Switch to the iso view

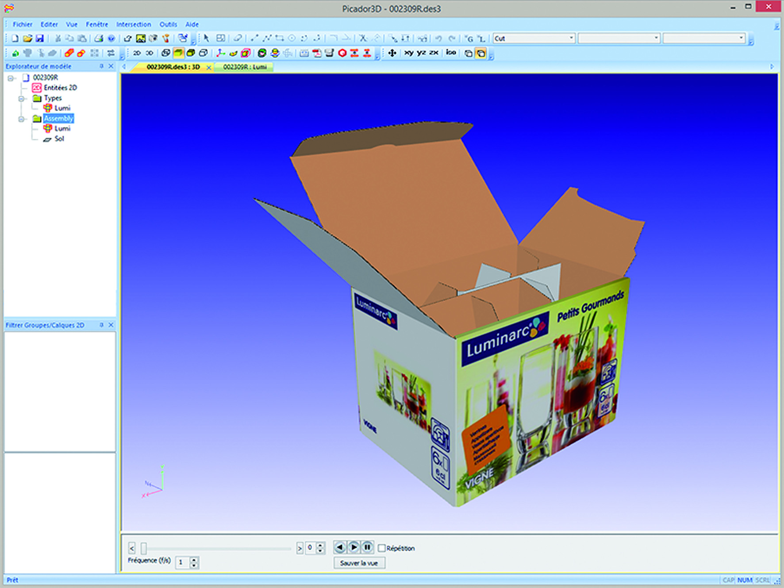450,53
